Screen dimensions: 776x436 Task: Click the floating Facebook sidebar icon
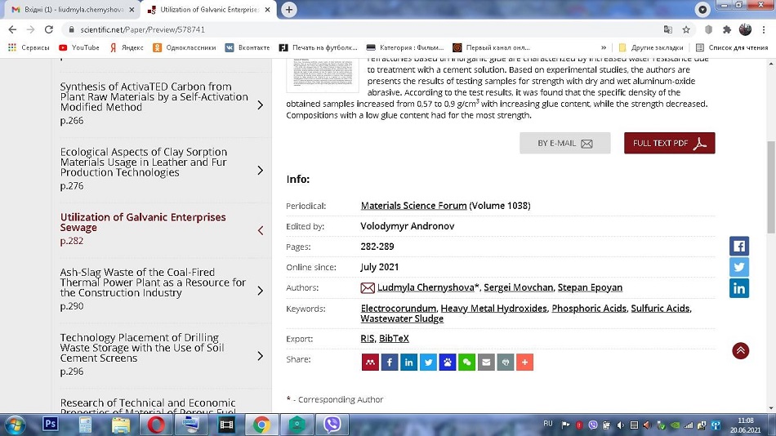coord(738,246)
